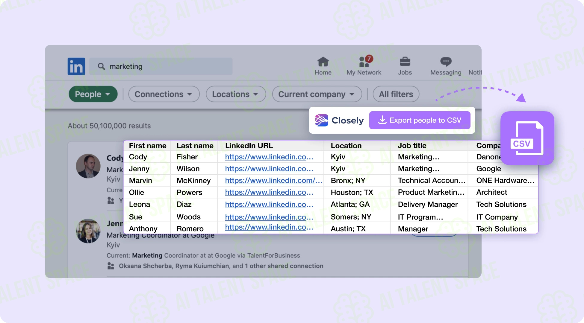Click Jenny's profile photo

[x=88, y=231]
